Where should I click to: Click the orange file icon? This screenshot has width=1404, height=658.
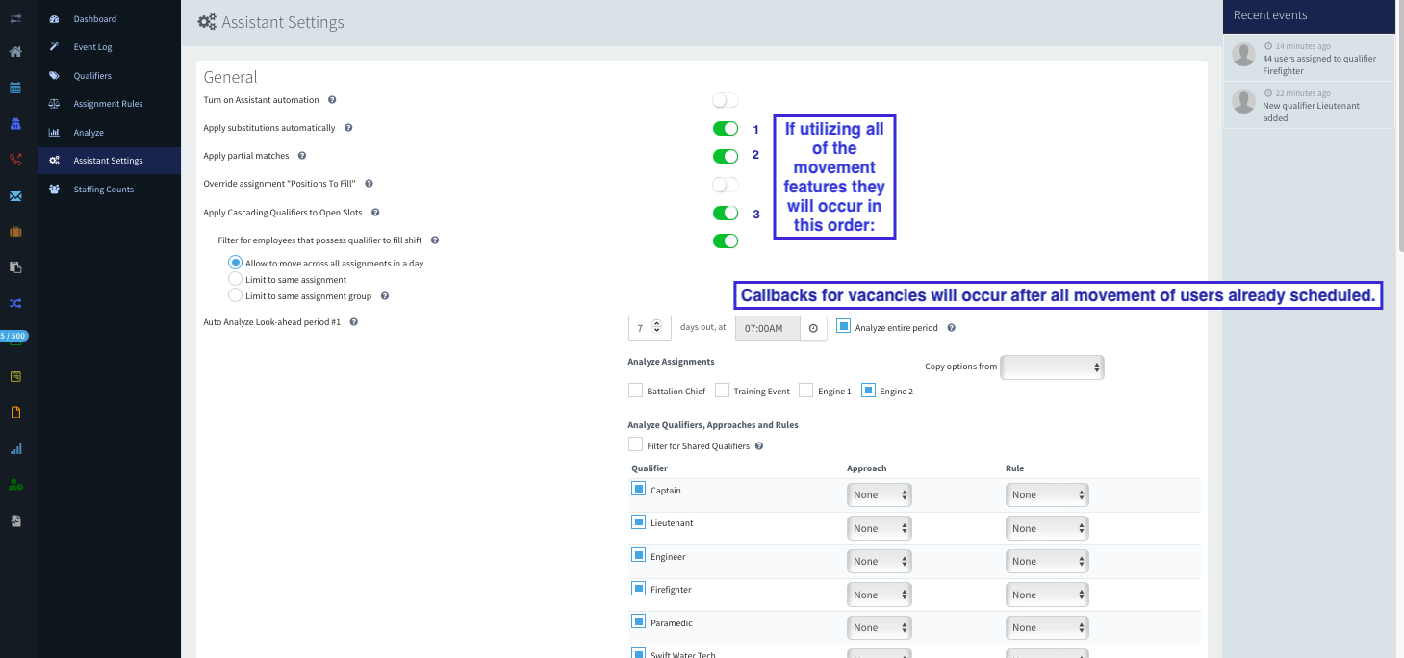[15, 412]
